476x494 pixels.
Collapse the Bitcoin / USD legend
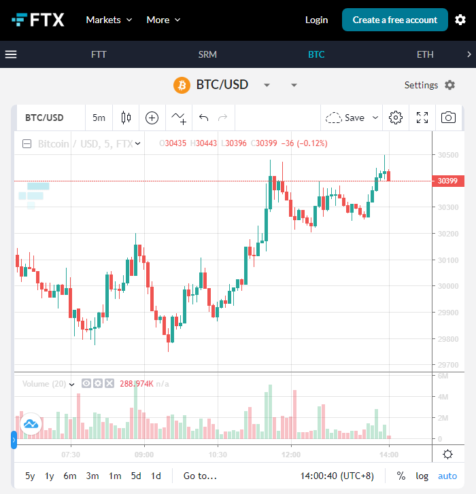pyautogui.click(x=27, y=143)
